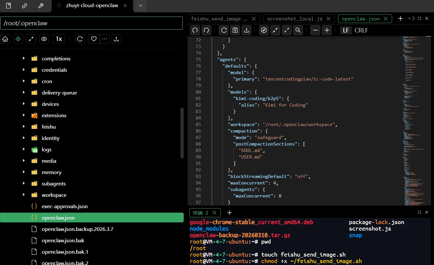
Task: Select the LF line ending option
Action: pyautogui.click(x=346, y=30)
